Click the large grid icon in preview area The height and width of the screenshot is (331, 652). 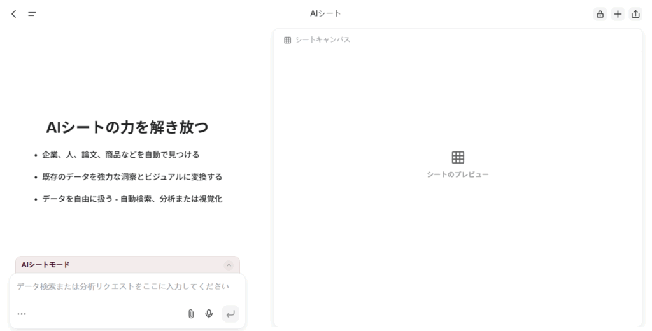[458, 157]
